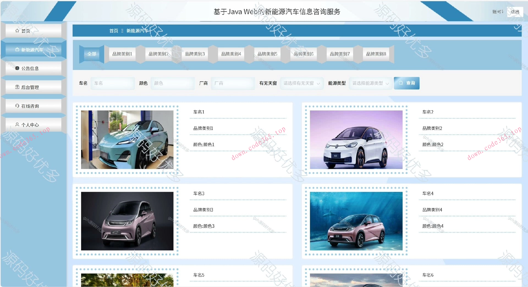Click the magnifier icon on 查询 button

[x=401, y=83]
